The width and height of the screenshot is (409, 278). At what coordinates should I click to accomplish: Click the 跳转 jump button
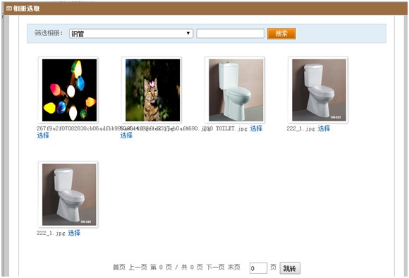tap(290, 268)
